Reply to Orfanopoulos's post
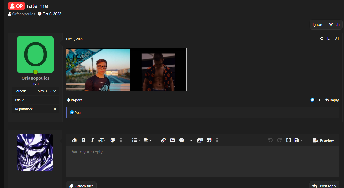 [x=332, y=100]
